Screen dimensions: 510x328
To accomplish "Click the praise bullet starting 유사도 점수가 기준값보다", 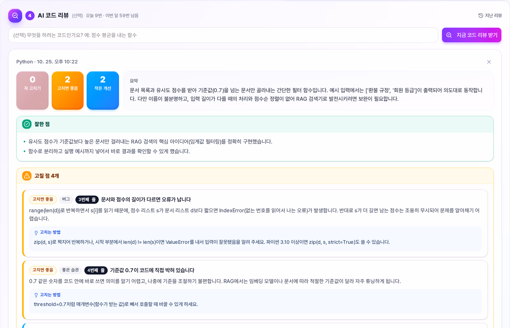I will coord(150,142).
